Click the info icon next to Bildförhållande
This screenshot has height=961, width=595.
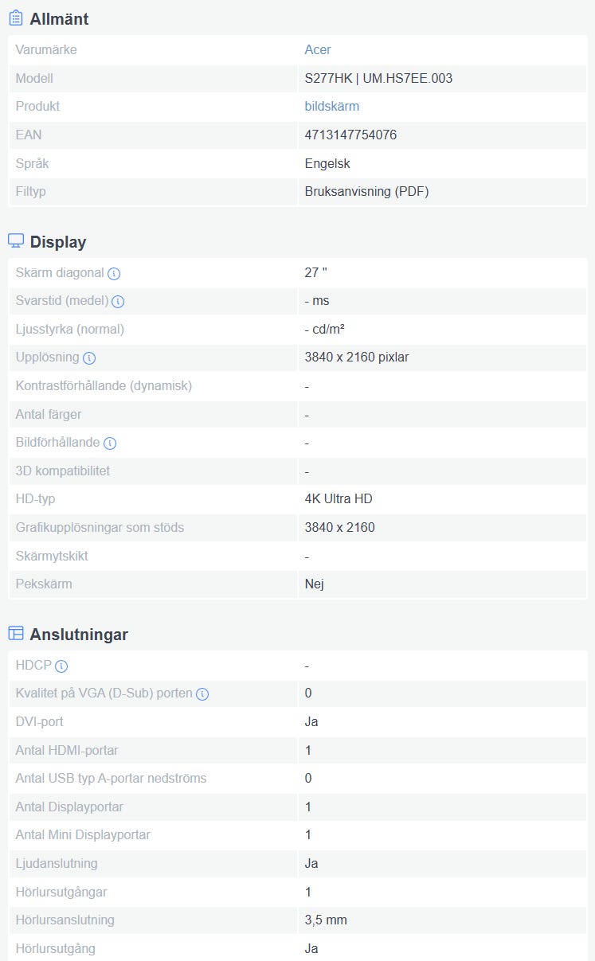coord(110,443)
